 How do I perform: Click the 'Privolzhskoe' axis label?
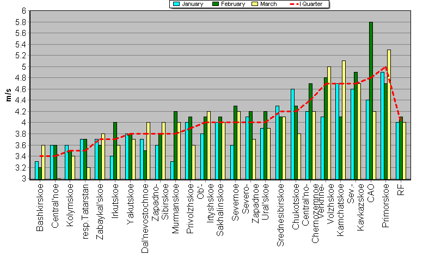point(190,208)
